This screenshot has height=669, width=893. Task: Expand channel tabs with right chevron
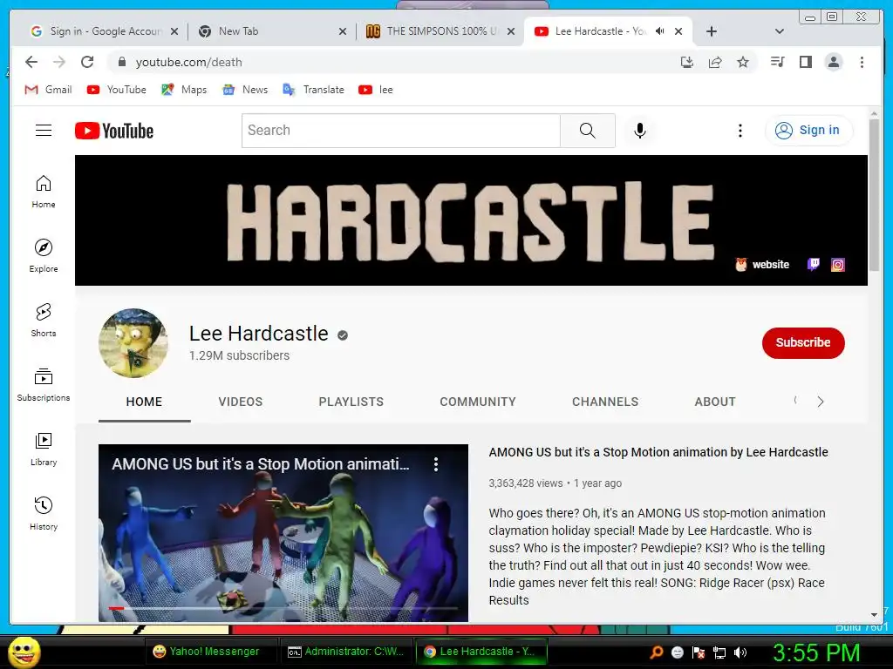pos(820,402)
